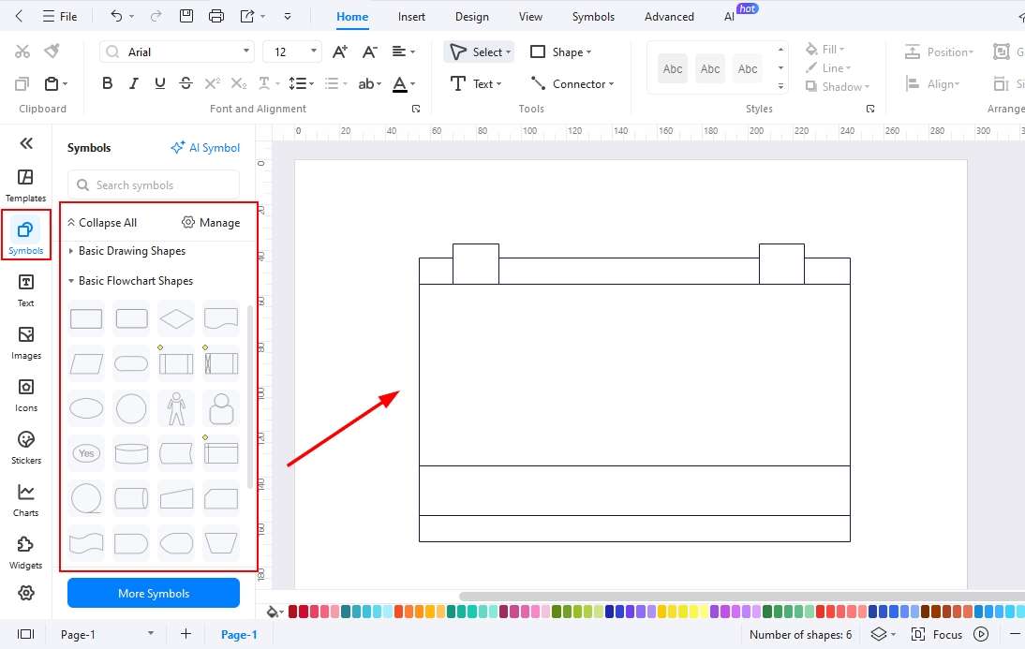Toggle underline formatting
Viewport: 1025px width, 649px height.
[159, 83]
